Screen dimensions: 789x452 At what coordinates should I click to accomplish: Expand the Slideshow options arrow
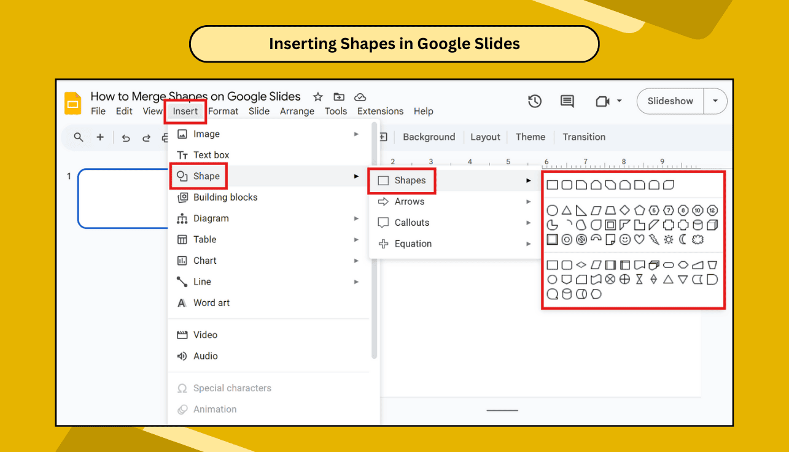[715, 101]
